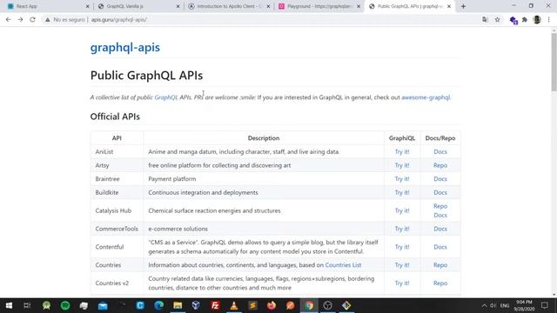The width and height of the screenshot is (557, 313).
Task: Open the Mail app from taskbar
Action: [x=103, y=305]
